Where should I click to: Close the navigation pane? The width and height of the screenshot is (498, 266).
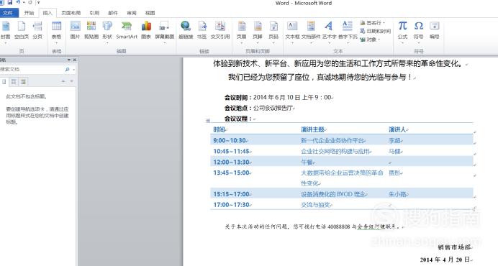pos(75,60)
